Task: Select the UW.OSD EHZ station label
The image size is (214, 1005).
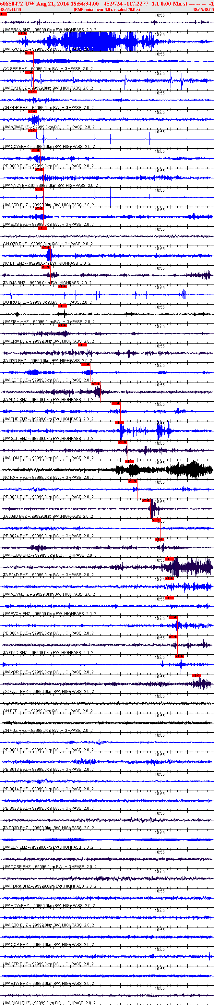Action: (48, 205)
